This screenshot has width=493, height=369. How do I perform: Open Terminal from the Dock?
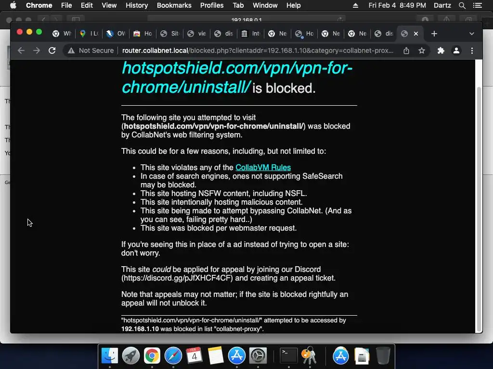click(x=289, y=356)
